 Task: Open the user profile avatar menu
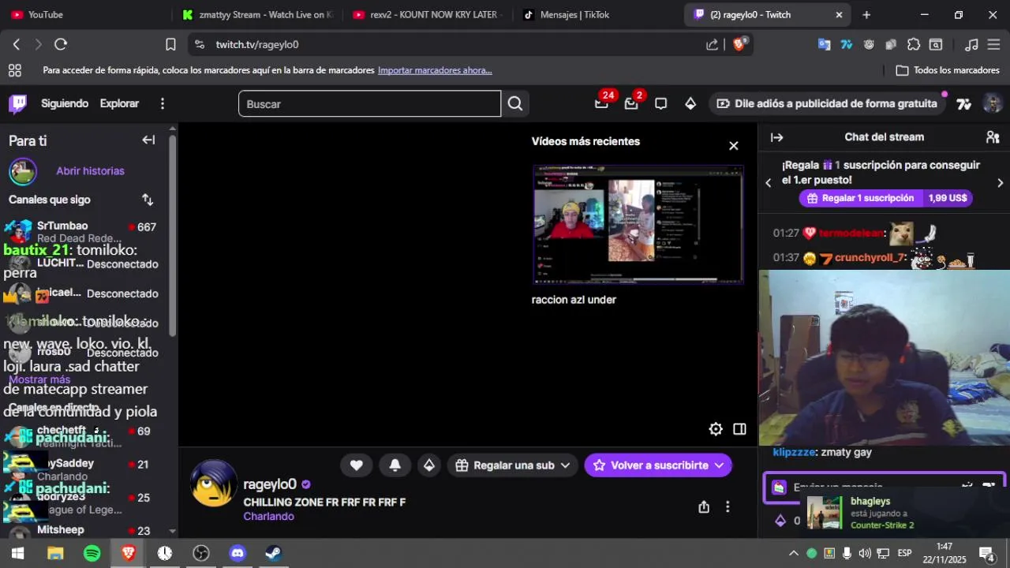click(993, 103)
